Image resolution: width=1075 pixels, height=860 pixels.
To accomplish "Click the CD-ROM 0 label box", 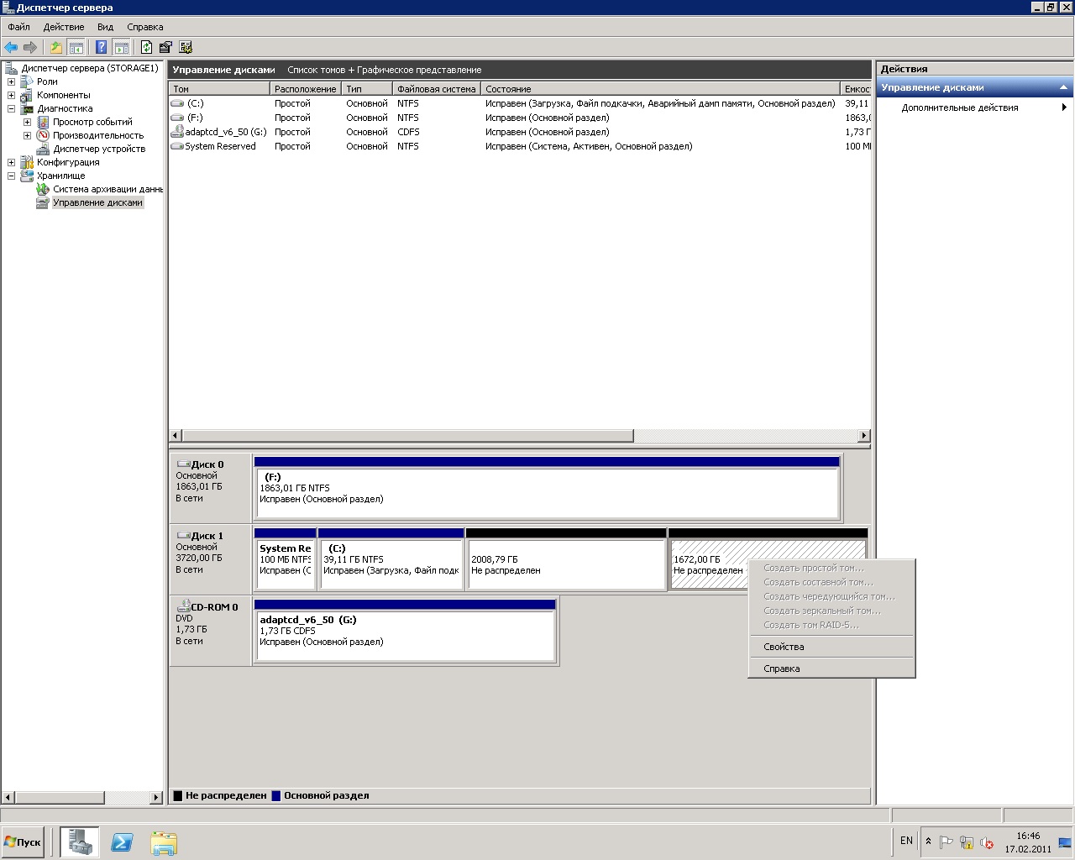I will [210, 631].
